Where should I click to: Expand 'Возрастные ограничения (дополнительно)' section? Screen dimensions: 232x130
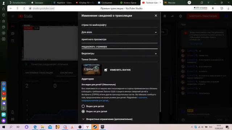(x=107, y=119)
